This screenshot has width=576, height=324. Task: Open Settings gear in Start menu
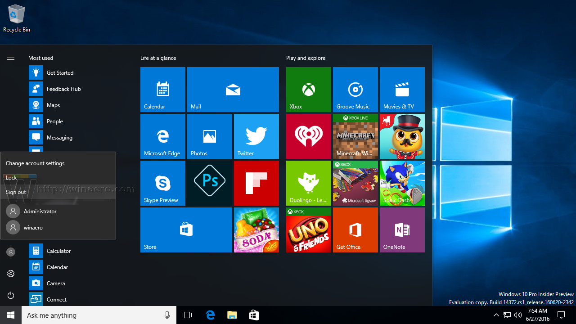click(11, 274)
